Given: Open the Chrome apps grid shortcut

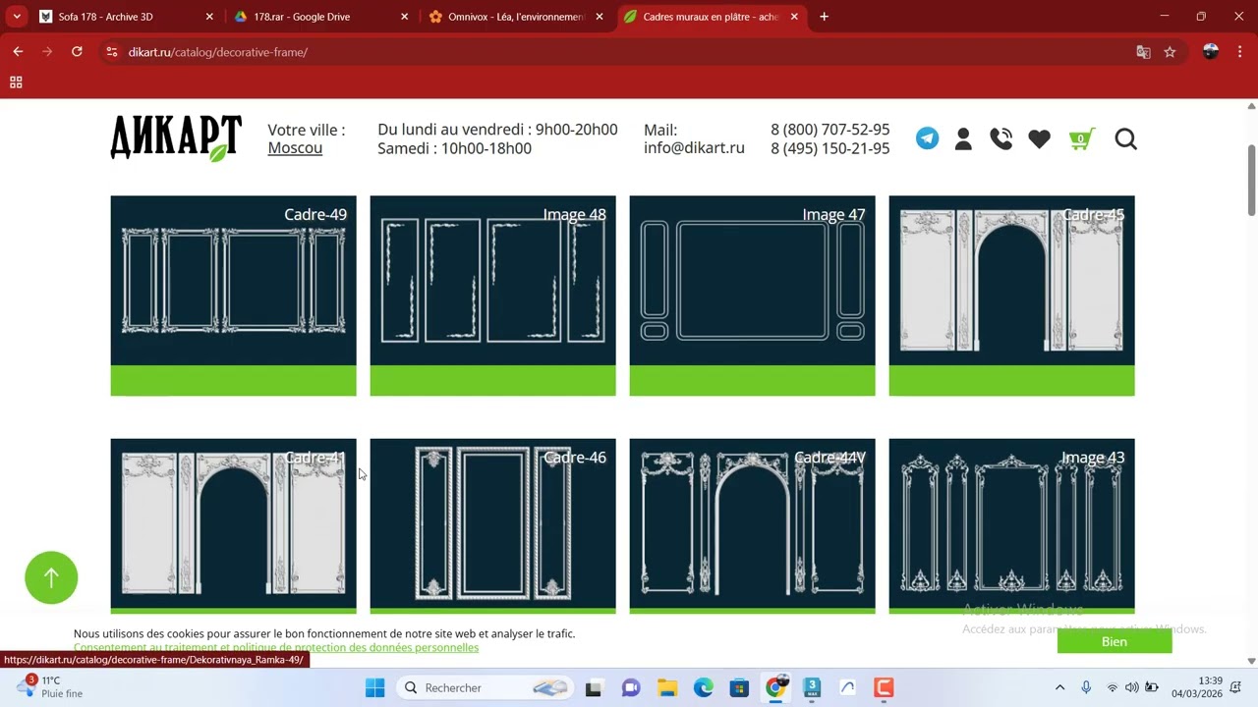Looking at the screenshot, I should click(16, 82).
